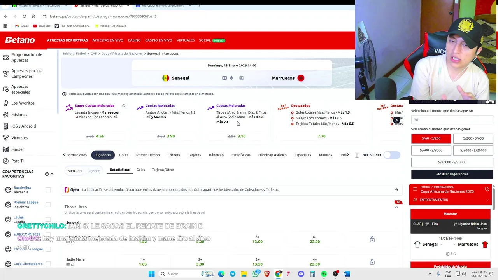The height and width of the screenshot is (280, 498).
Task: Switch to Goles market tab
Action: (x=124, y=155)
